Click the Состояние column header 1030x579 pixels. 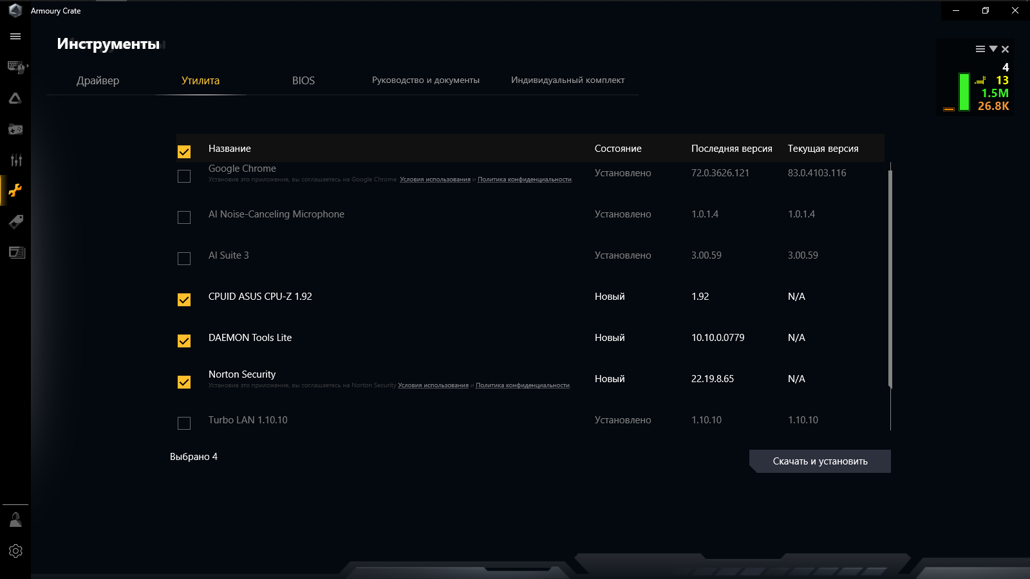618,149
